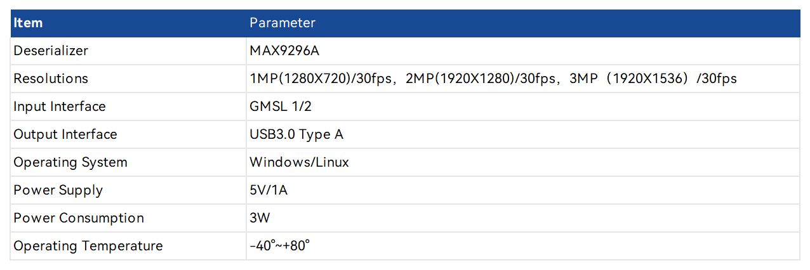Viewport: 810px width, 270px height.
Task: Click the USB3.0 Type A value
Action: click(x=296, y=134)
